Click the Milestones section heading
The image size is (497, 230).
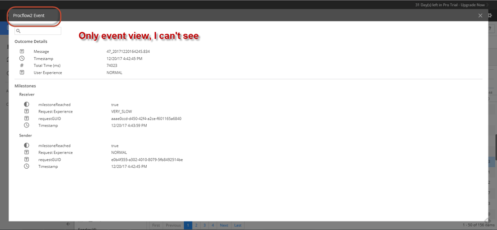coord(25,86)
